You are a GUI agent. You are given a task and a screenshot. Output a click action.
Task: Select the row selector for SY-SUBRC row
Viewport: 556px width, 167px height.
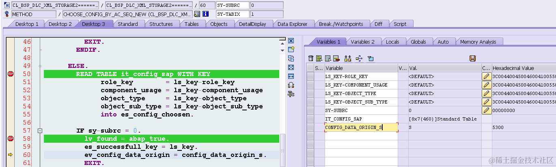pos(310,110)
